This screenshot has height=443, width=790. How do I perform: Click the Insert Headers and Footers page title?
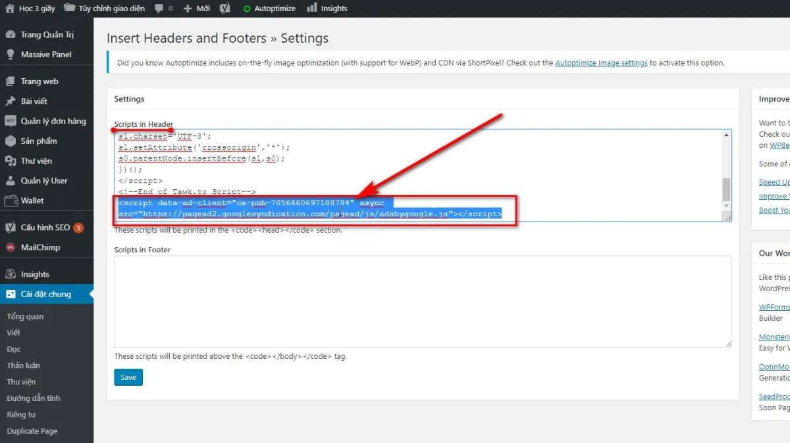pyautogui.click(x=217, y=38)
